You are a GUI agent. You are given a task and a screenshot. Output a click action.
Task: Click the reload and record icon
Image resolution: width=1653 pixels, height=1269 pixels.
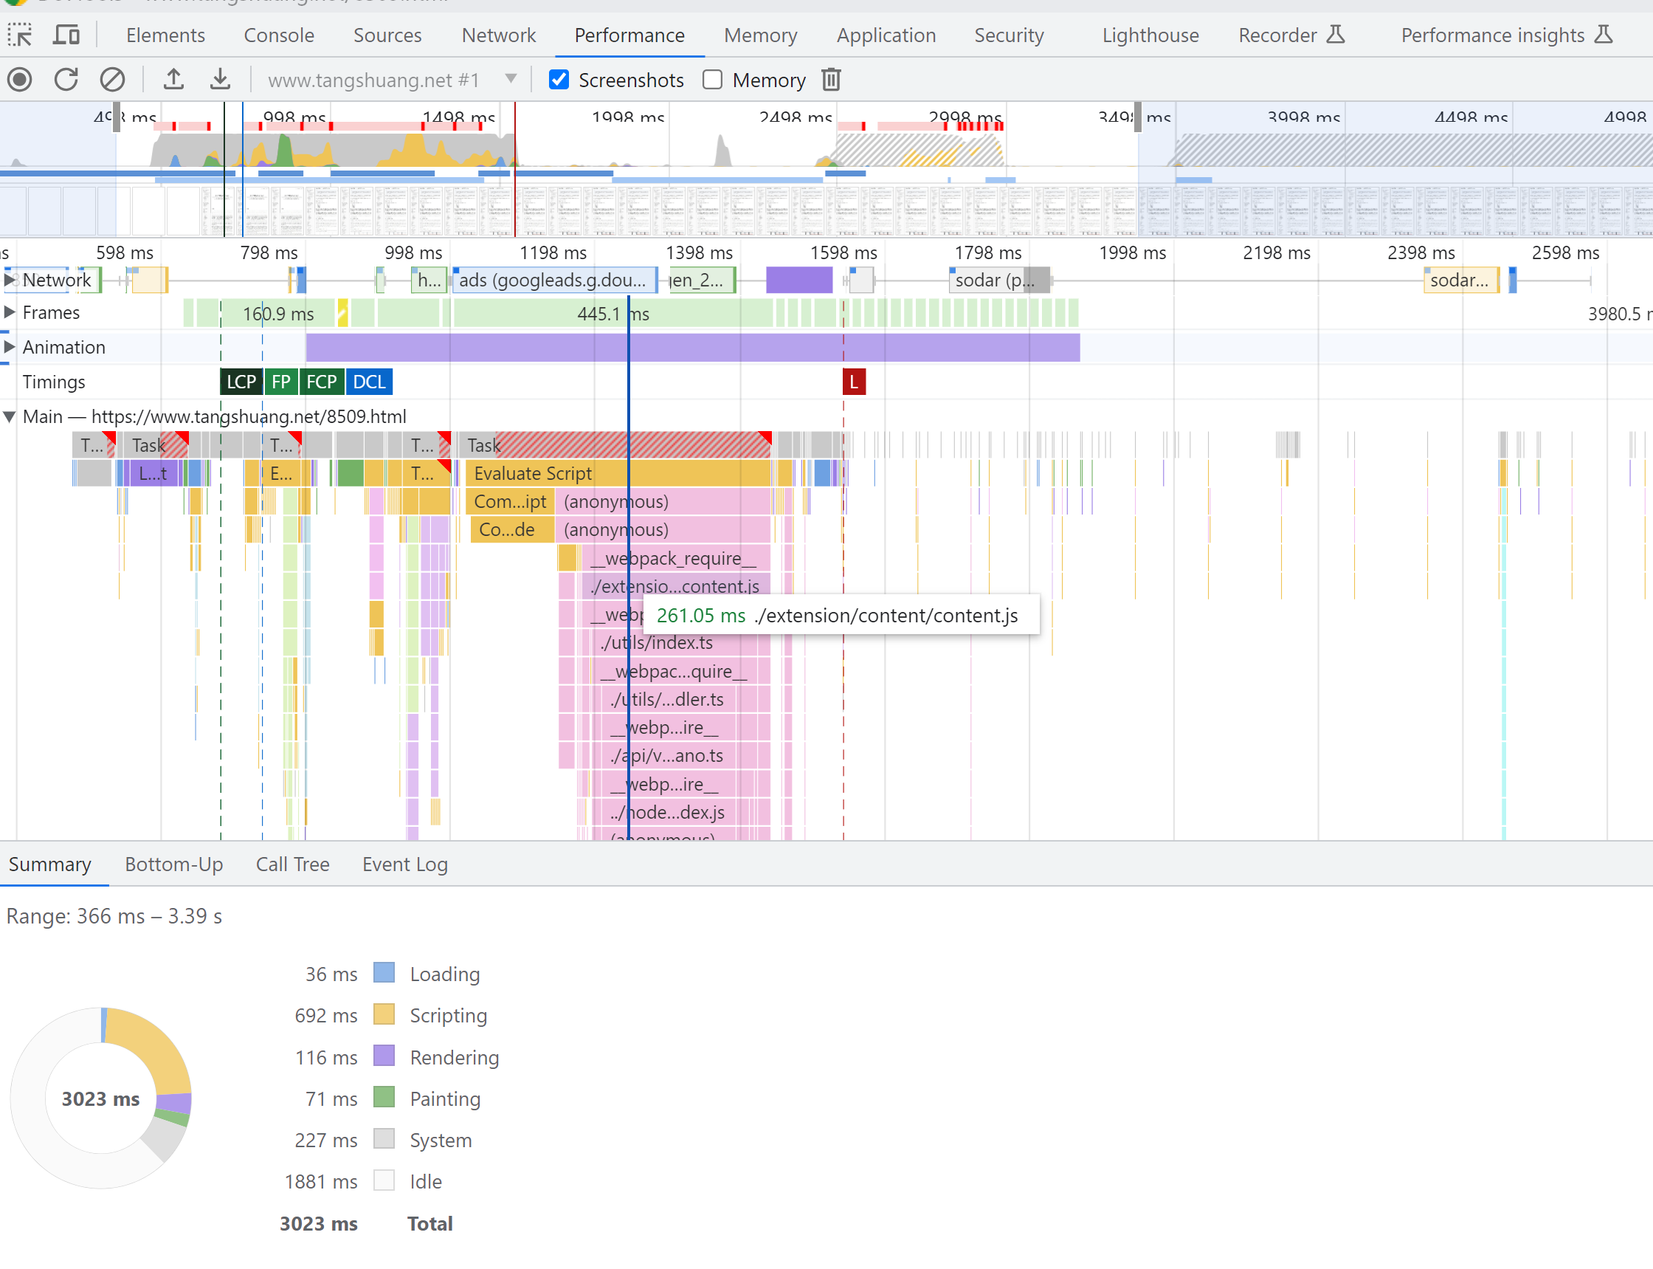click(66, 79)
